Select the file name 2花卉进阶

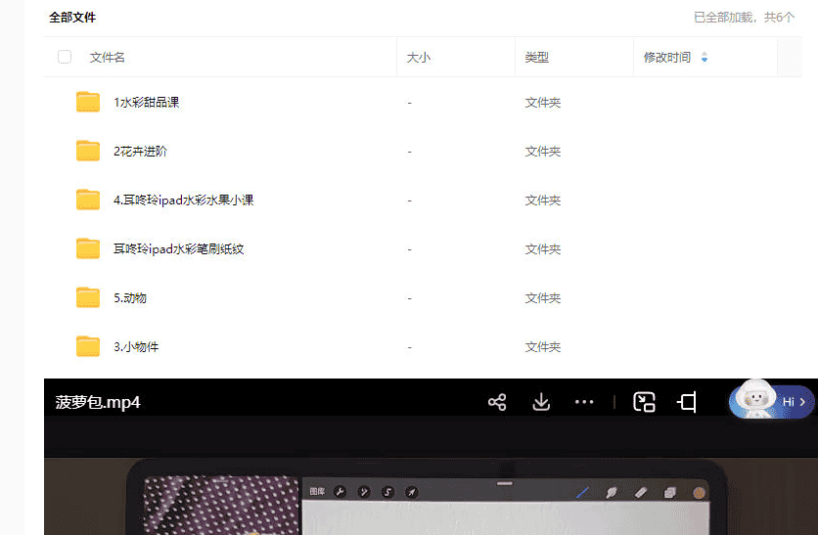pos(140,152)
